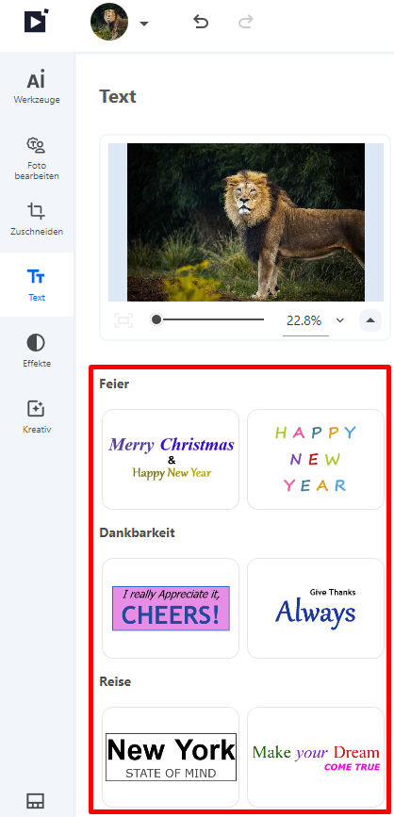Choose the Merry Christmas text template

[x=171, y=459]
